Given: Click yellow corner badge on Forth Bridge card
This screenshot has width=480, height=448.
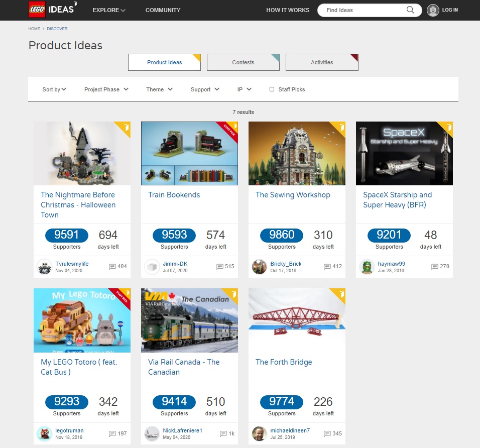Looking at the screenshot, I should pyautogui.click(x=339, y=294).
